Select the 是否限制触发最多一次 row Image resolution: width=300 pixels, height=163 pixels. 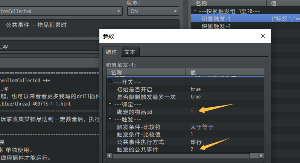pos(142,97)
